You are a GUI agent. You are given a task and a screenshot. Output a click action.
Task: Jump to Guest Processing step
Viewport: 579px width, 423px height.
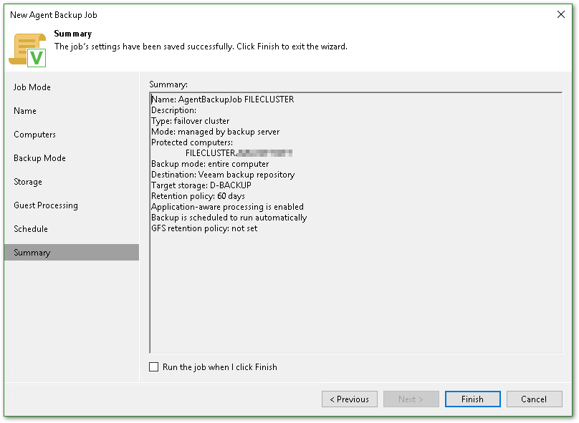[x=46, y=205]
